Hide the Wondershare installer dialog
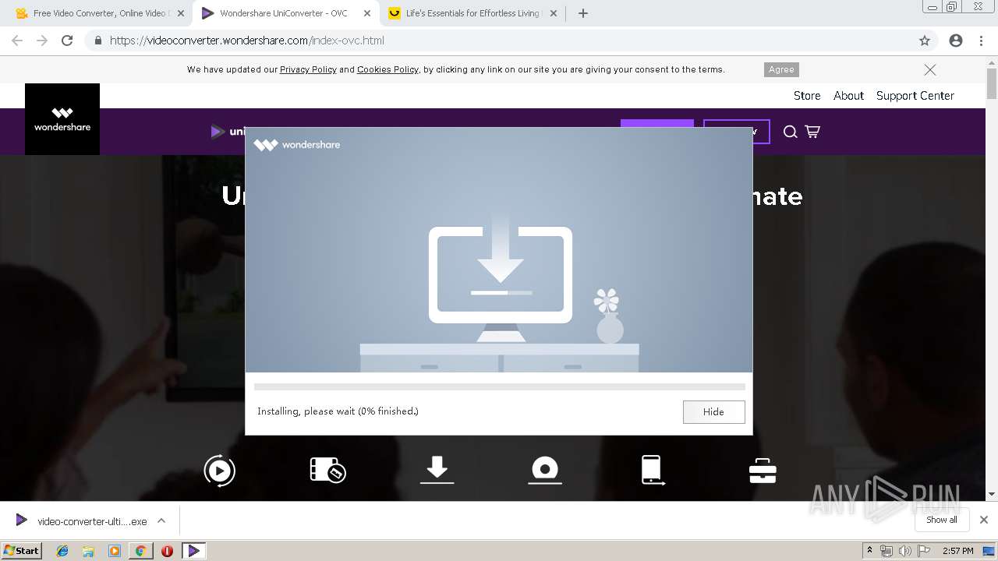 pyautogui.click(x=713, y=411)
